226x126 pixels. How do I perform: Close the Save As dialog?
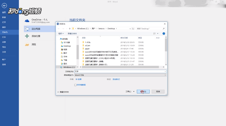coord(165,24)
